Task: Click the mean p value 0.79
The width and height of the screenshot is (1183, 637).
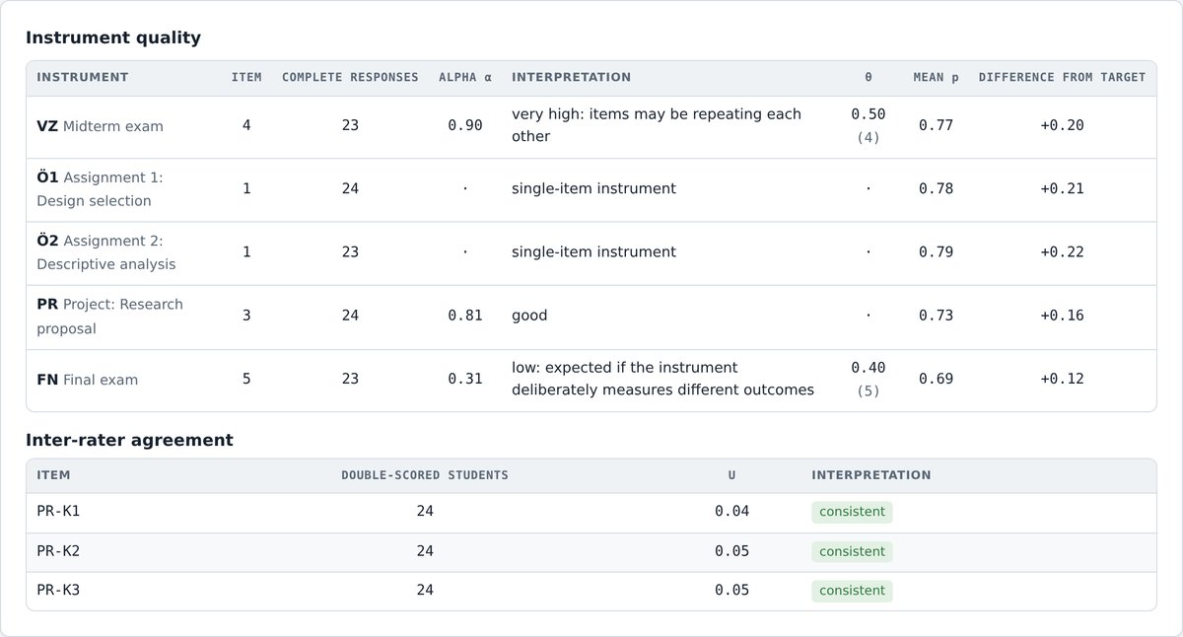Action: click(x=936, y=252)
